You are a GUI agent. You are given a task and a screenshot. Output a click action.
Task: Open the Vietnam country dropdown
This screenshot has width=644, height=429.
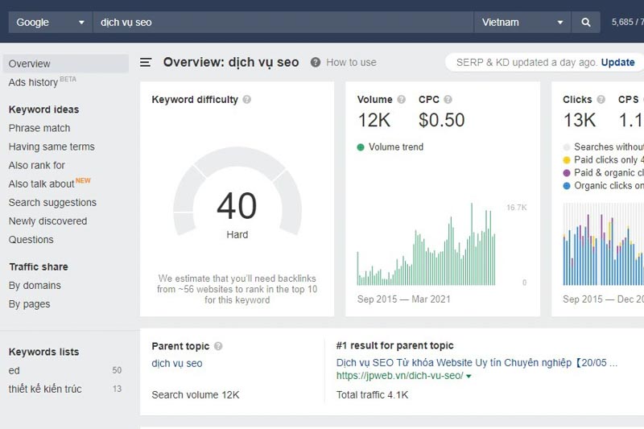(522, 23)
